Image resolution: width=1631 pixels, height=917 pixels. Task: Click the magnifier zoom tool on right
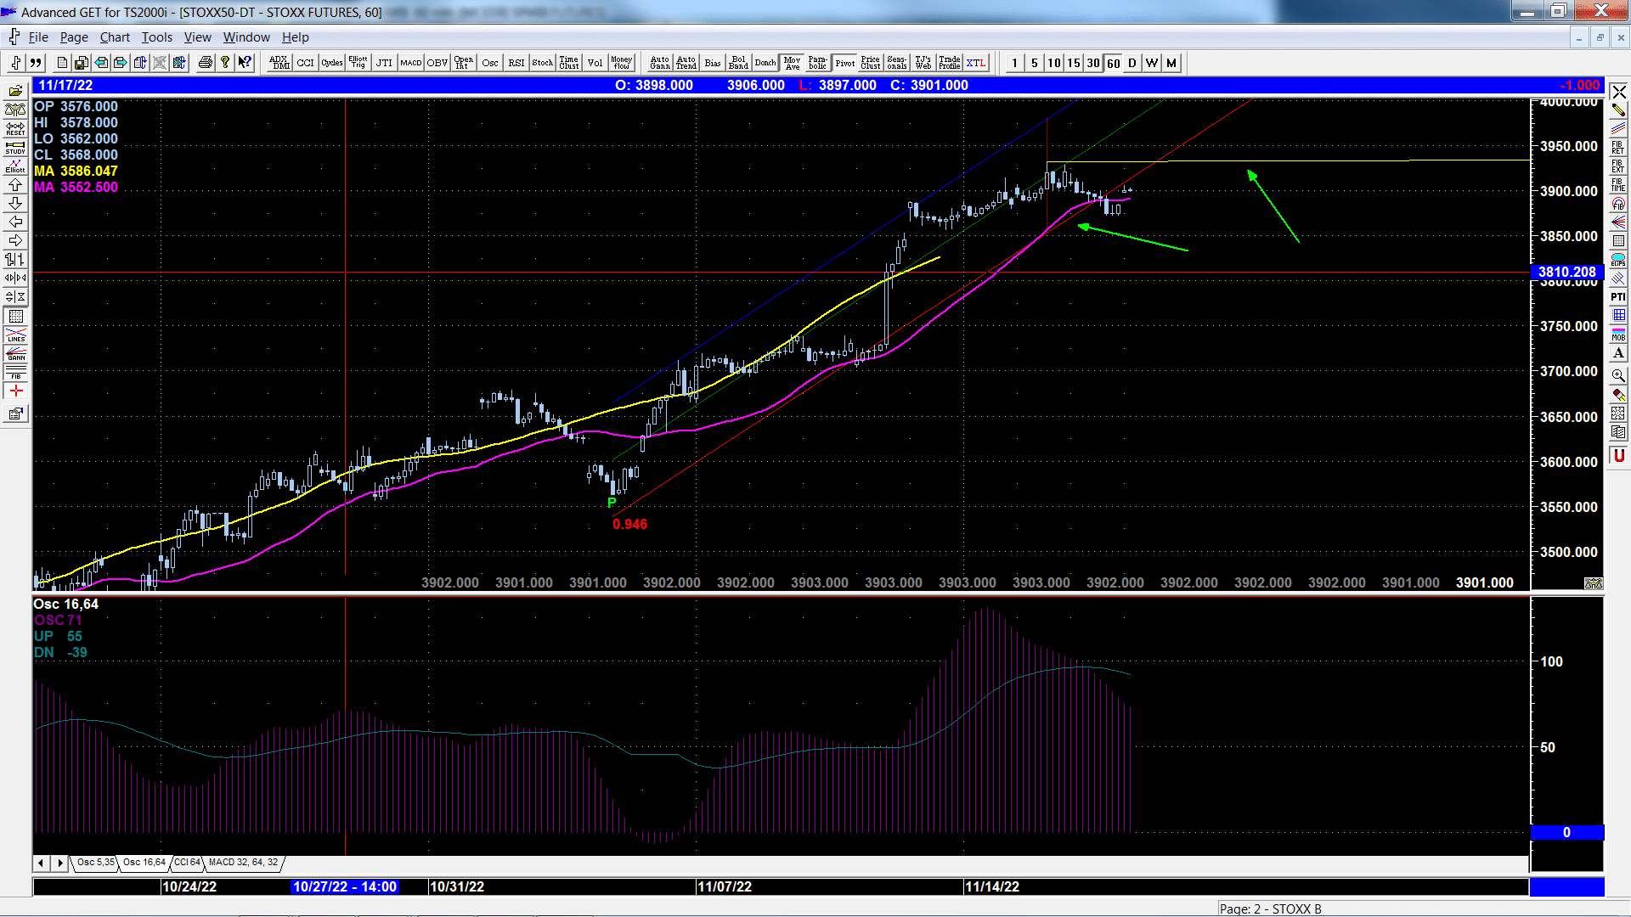click(x=1618, y=374)
